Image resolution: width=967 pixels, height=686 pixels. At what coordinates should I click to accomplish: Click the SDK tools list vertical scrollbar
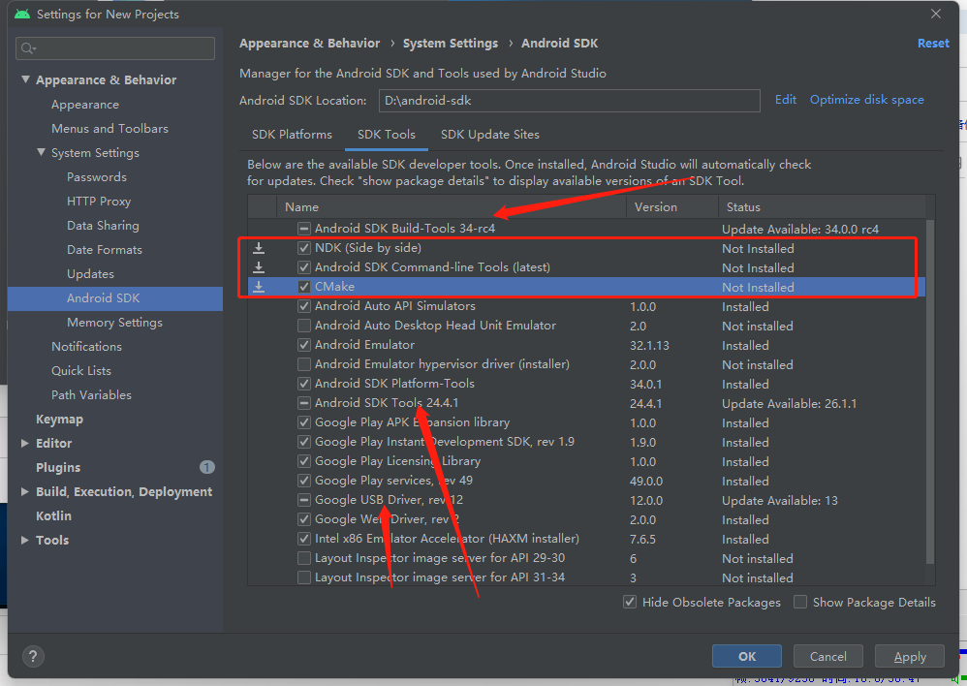[x=930, y=388]
